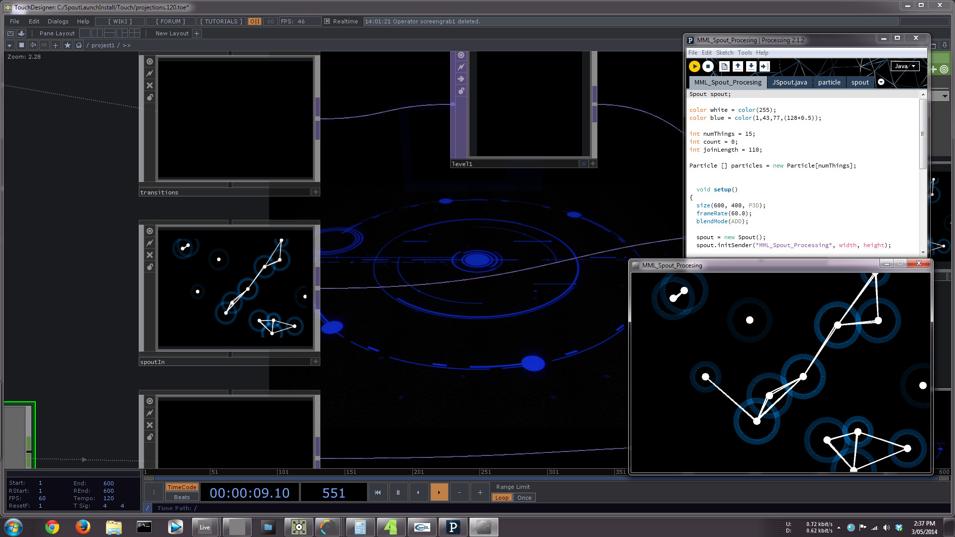Screen dimensions: 955x537
Task: Bookmark the current network with the star
Action: click(68, 45)
